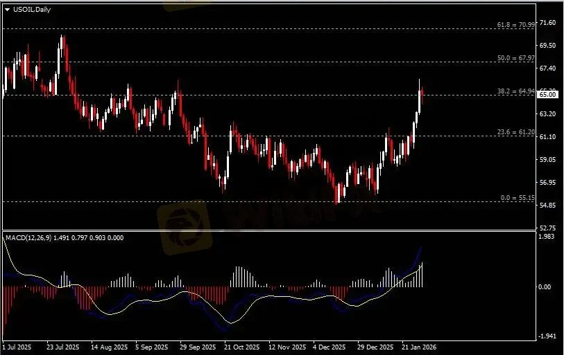Click the 52.75 price axis value
The width and height of the screenshot is (564, 355).
pos(547,228)
